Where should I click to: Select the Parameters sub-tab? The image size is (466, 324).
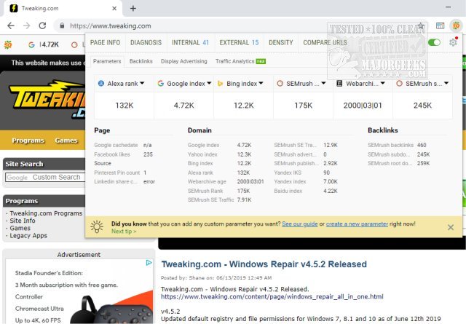pyautogui.click(x=107, y=61)
